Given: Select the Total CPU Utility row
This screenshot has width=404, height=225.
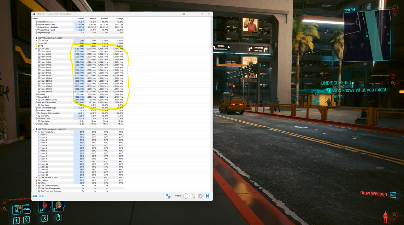Looking at the screenshot, I should (78, 118).
